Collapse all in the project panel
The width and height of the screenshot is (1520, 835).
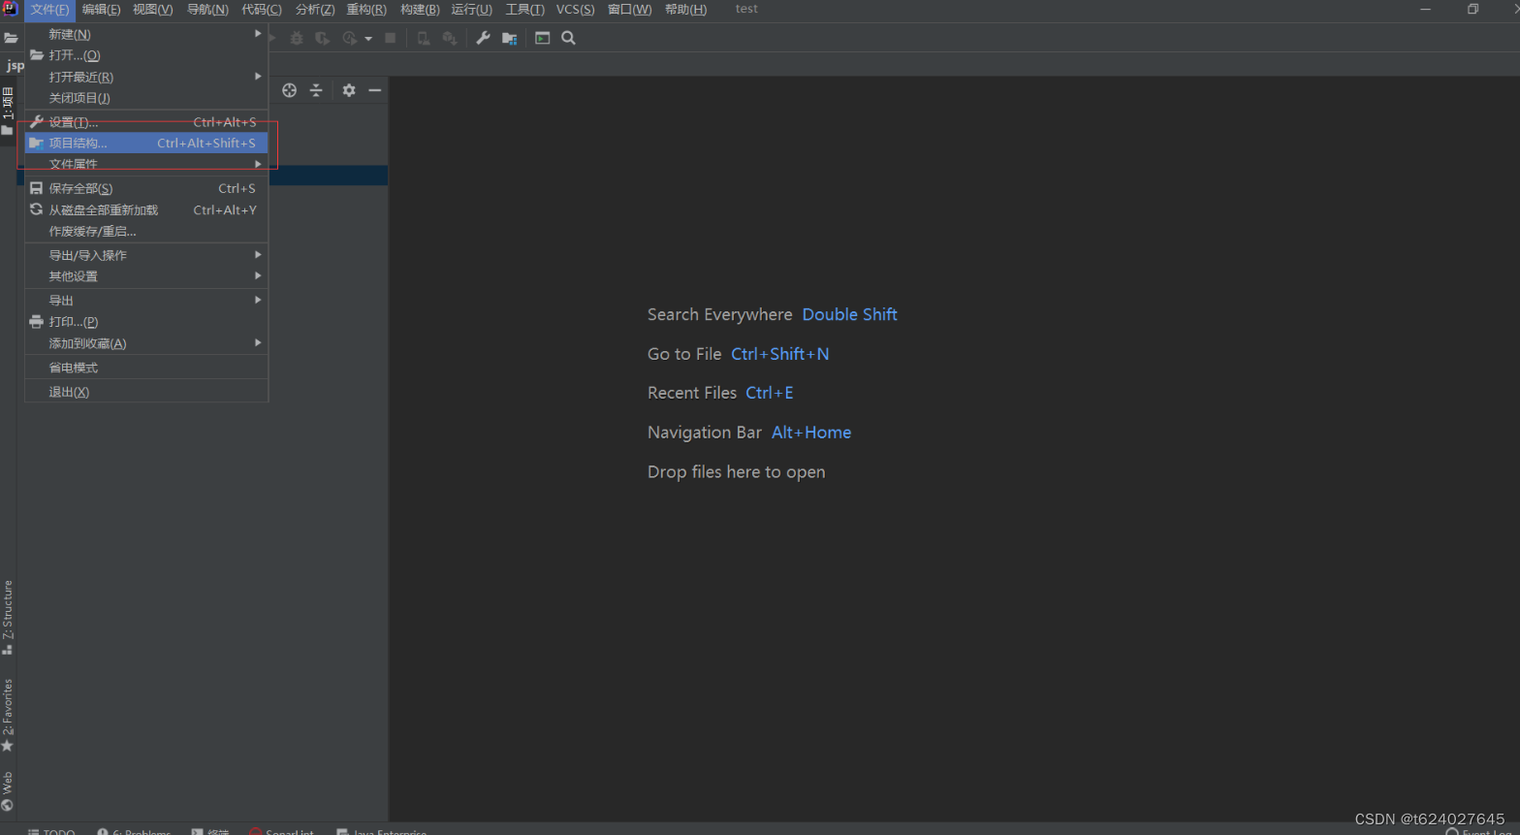click(316, 90)
